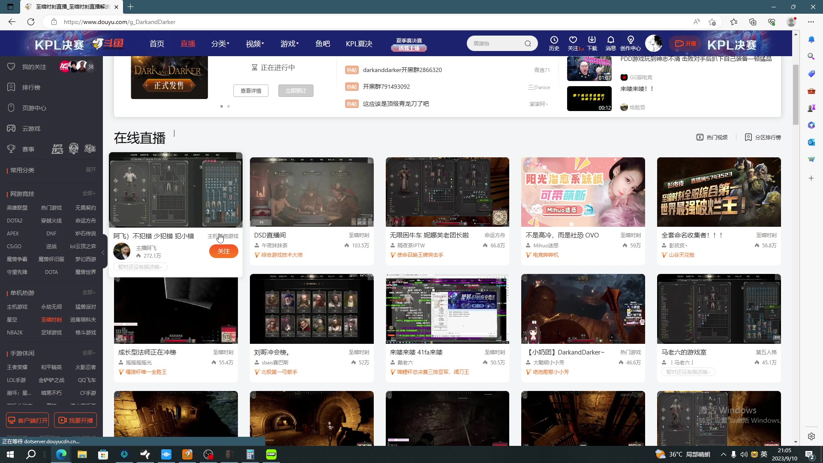Screen dimensions: 823x463
Task: Open the 消息 bell notifications icon
Action: [x=611, y=43]
